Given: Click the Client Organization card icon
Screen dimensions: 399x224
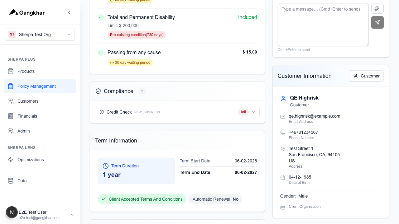Looking at the screenshot, I should (x=283, y=208).
